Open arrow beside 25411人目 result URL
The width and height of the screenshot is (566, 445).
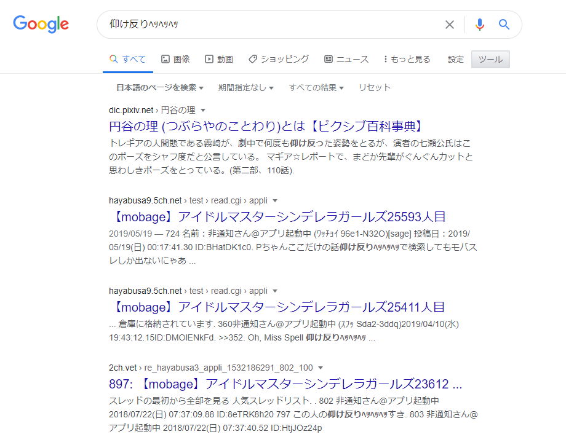[275, 291]
